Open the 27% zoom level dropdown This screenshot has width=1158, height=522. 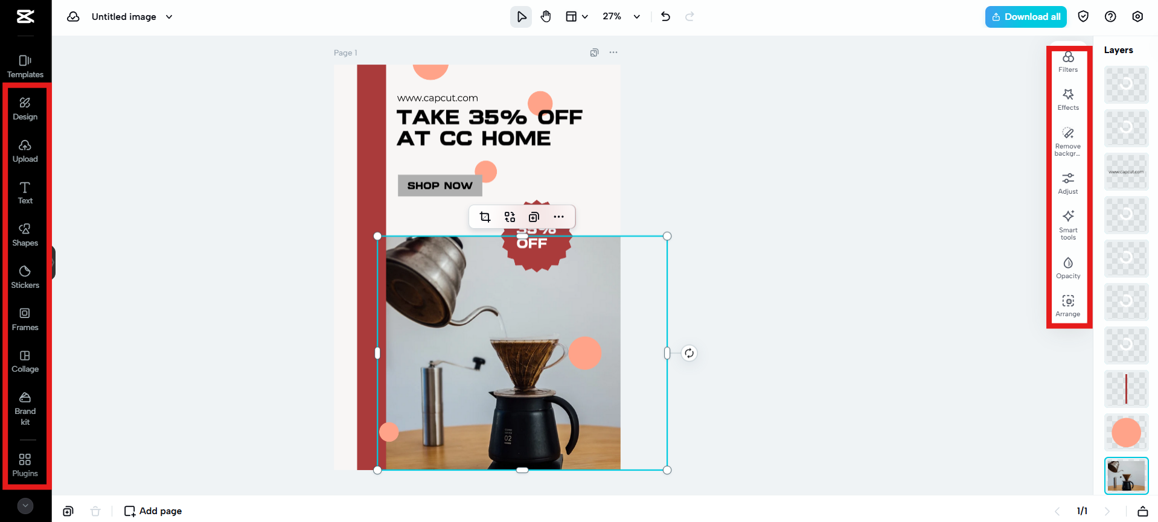621,17
